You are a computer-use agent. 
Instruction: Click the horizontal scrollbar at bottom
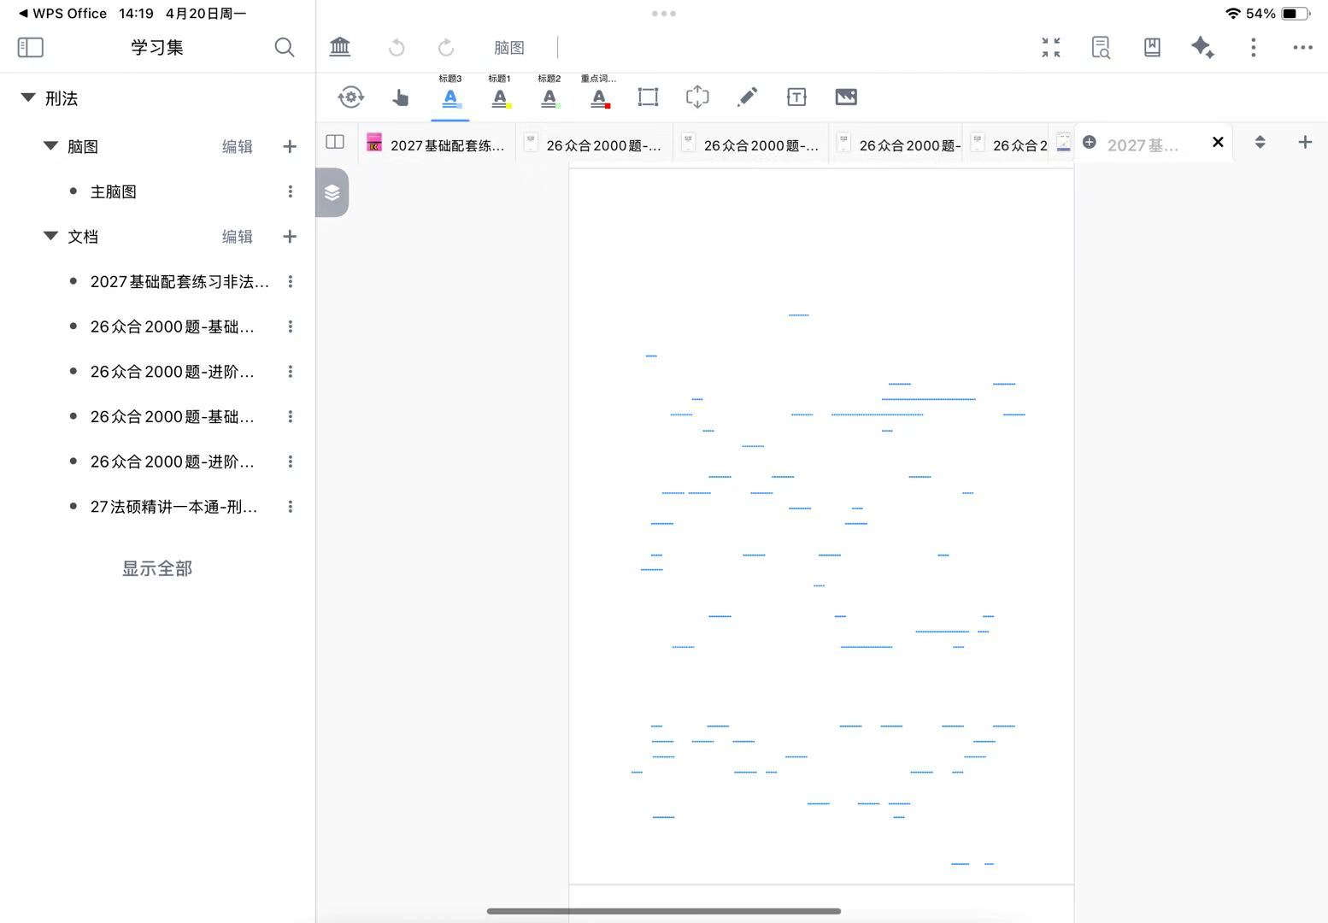(663, 911)
